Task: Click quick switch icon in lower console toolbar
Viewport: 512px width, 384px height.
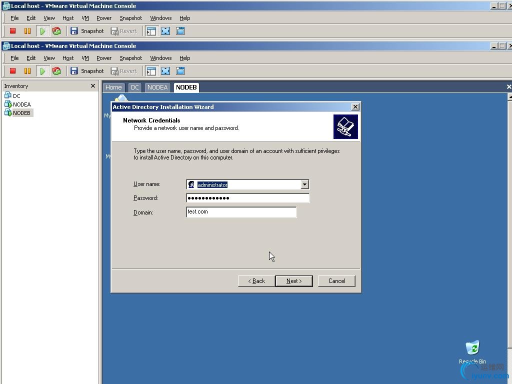Action: pyautogui.click(x=180, y=71)
